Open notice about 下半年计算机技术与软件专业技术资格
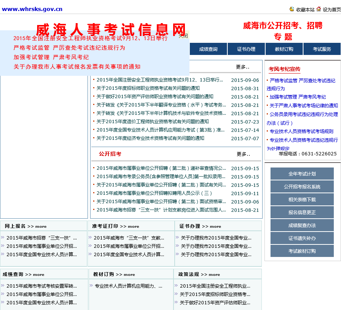This screenshot has width=341, height=310. pos(161,113)
